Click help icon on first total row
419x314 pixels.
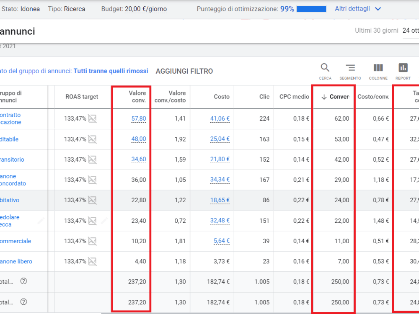(x=24, y=281)
